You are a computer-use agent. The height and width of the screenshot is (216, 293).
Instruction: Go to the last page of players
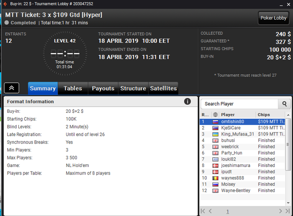pos(288,211)
